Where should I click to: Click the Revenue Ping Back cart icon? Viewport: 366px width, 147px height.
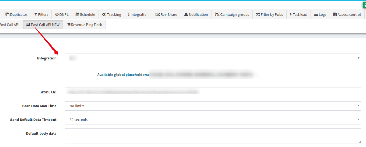(x=69, y=25)
